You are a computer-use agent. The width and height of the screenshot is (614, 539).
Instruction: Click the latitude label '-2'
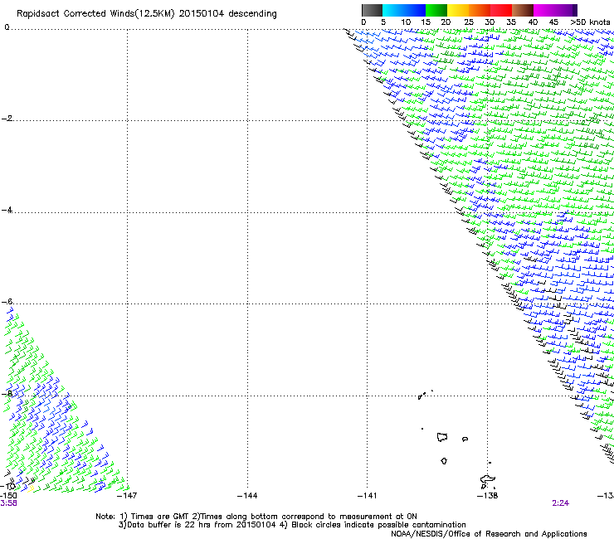[7, 119]
